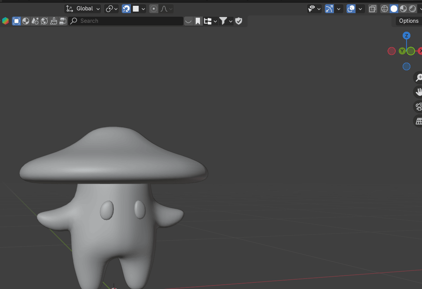Select wireframe viewport shading

click(x=384, y=8)
